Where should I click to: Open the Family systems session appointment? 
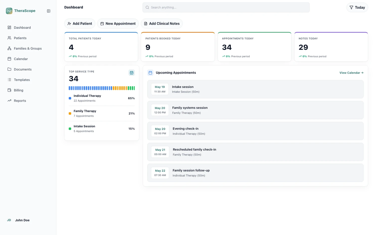pos(255,110)
